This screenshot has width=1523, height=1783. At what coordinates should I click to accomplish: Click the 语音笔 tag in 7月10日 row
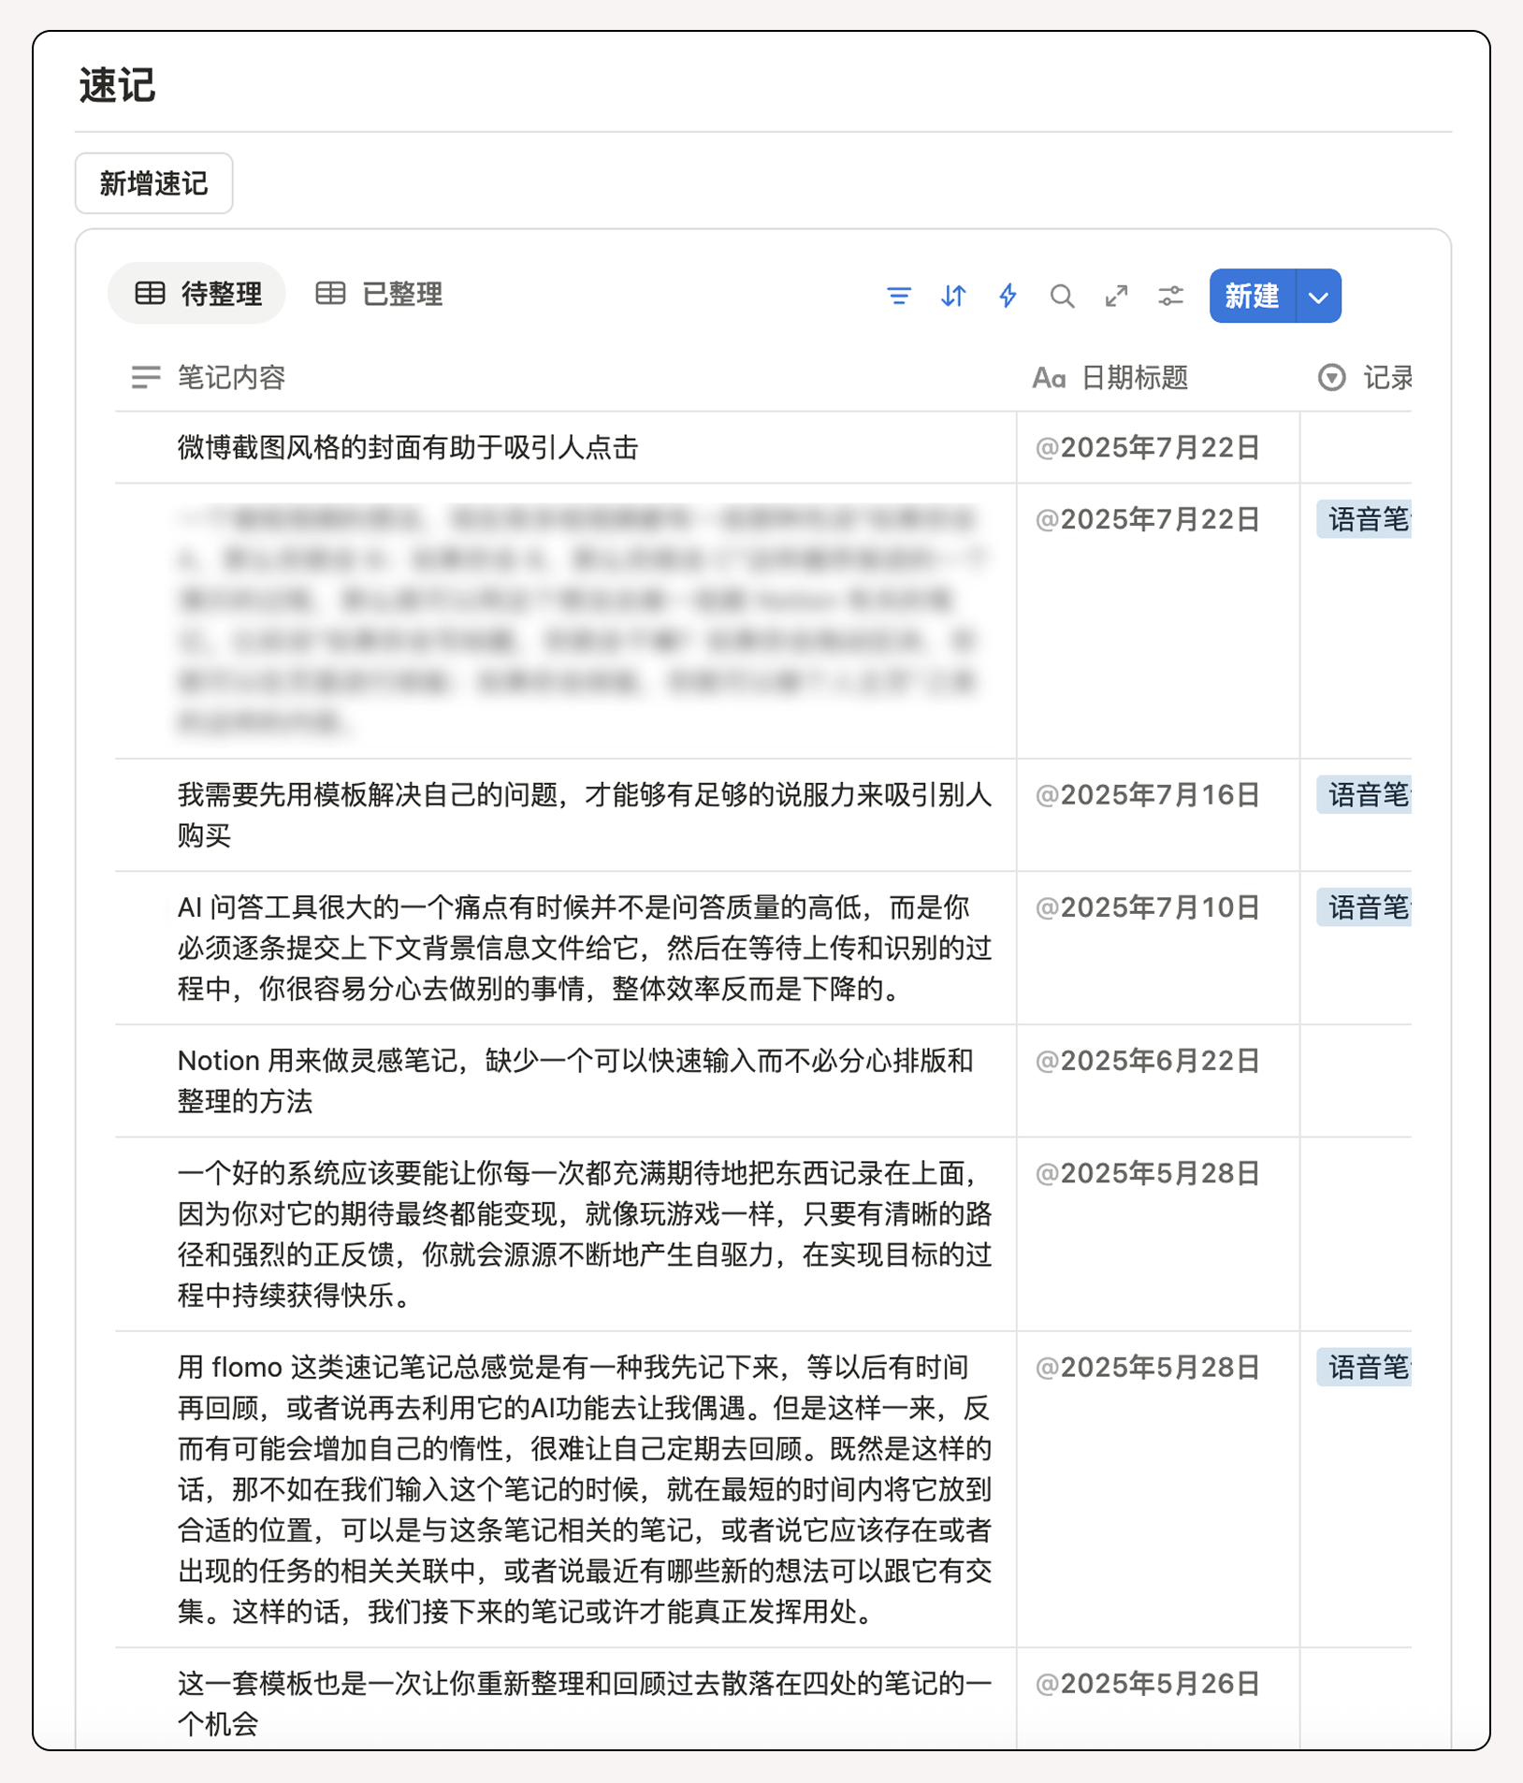coord(1364,907)
